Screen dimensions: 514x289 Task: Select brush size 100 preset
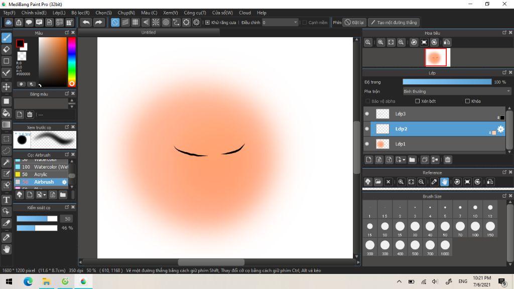(475, 227)
